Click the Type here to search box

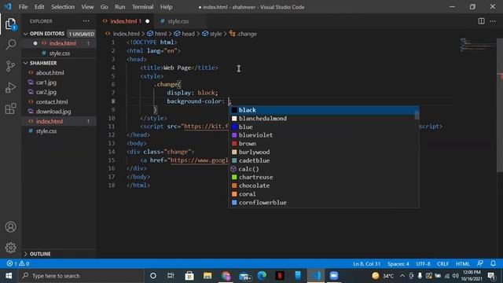80,276
